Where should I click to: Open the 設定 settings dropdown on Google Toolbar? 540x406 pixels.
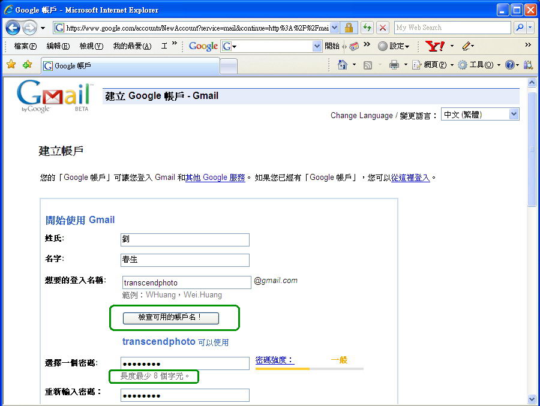393,46
